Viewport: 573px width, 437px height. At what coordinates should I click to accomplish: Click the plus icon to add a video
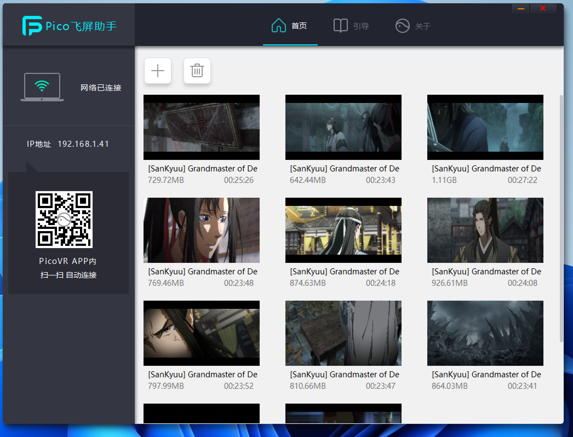(x=158, y=71)
